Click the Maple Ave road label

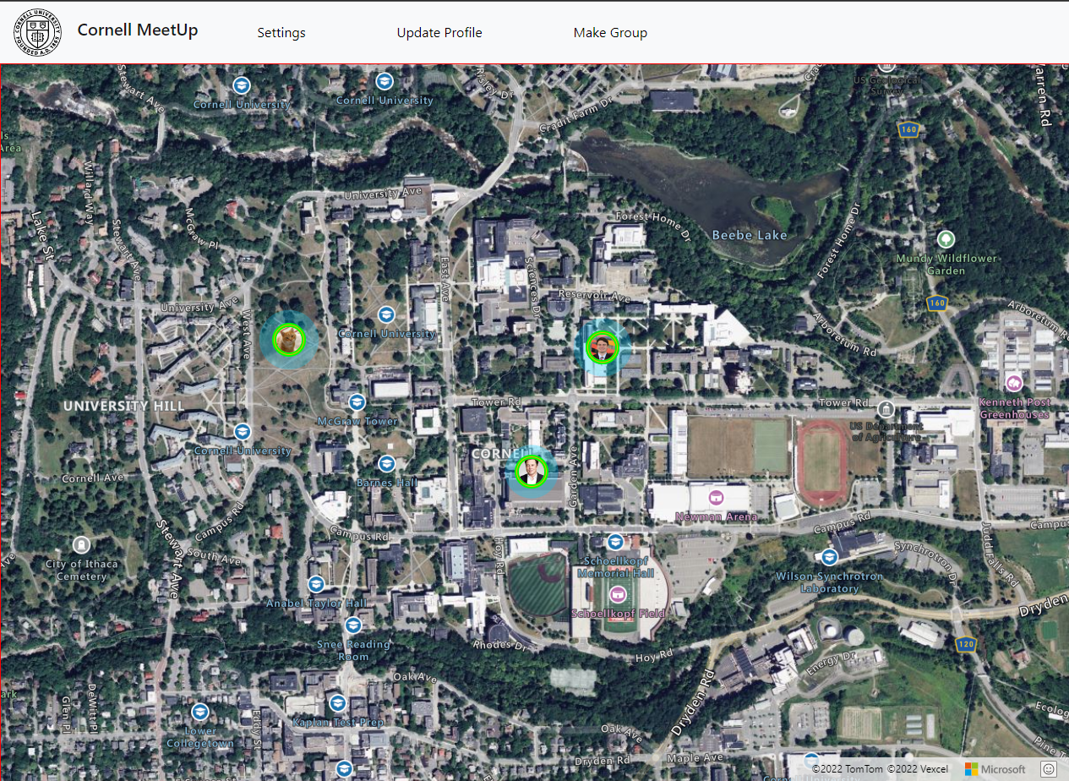[696, 758]
